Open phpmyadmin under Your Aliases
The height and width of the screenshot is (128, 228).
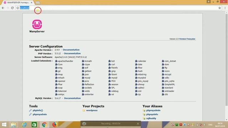[153, 111]
